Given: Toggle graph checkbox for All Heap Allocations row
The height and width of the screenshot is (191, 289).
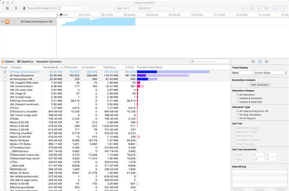Looking at the screenshot, I should 5,75.
